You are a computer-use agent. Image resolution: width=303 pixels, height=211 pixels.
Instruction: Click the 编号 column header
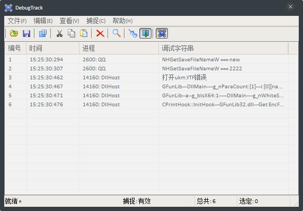coord(15,48)
